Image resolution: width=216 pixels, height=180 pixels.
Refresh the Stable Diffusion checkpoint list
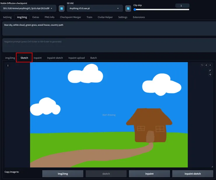pos(62,8)
